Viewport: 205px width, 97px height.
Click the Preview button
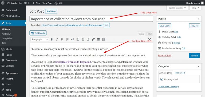[x=194, y=26]
